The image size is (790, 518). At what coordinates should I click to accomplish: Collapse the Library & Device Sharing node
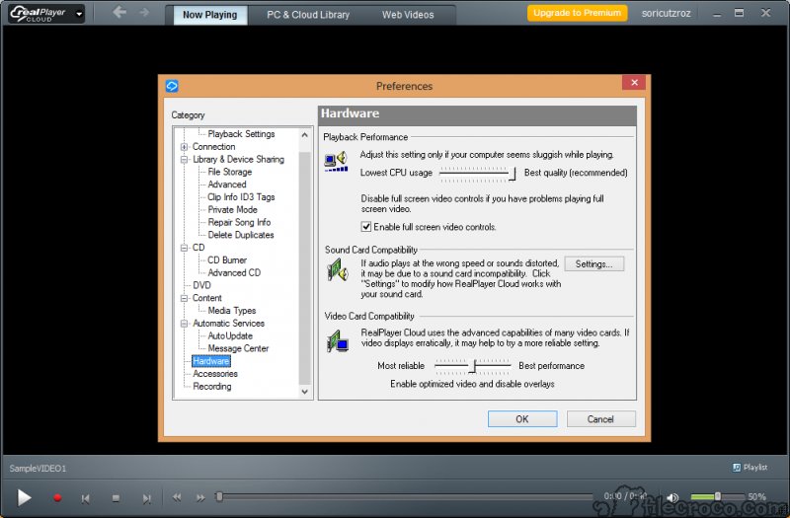(x=184, y=160)
